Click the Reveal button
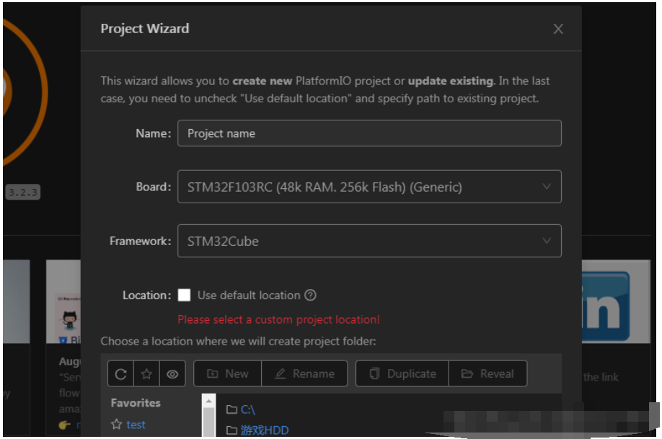Image resolution: width=662 pixels, height=439 pixels. pyautogui.click(x=487, y=374)
